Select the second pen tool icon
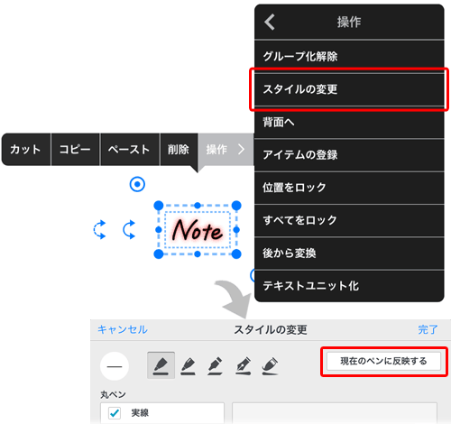Screen dimensions: 451x424 point(189,365)
